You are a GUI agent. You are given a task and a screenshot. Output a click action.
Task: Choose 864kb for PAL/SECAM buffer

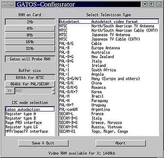click(x=30, y=84)
